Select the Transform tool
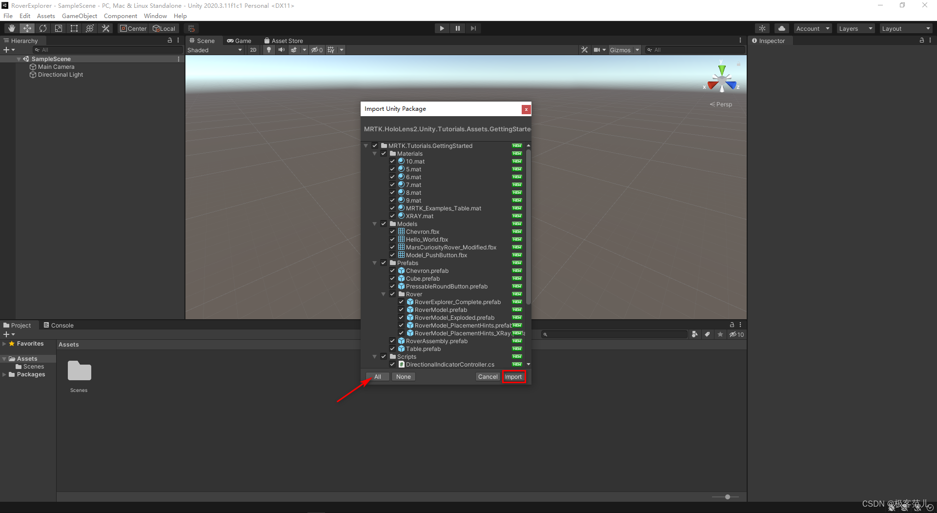 [x=90, y=28]
